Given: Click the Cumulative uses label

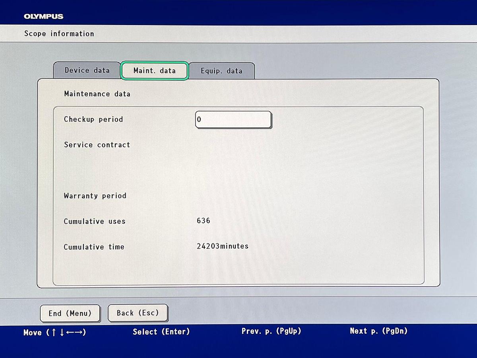Looking at the screenshot, I should pos(95,221).
